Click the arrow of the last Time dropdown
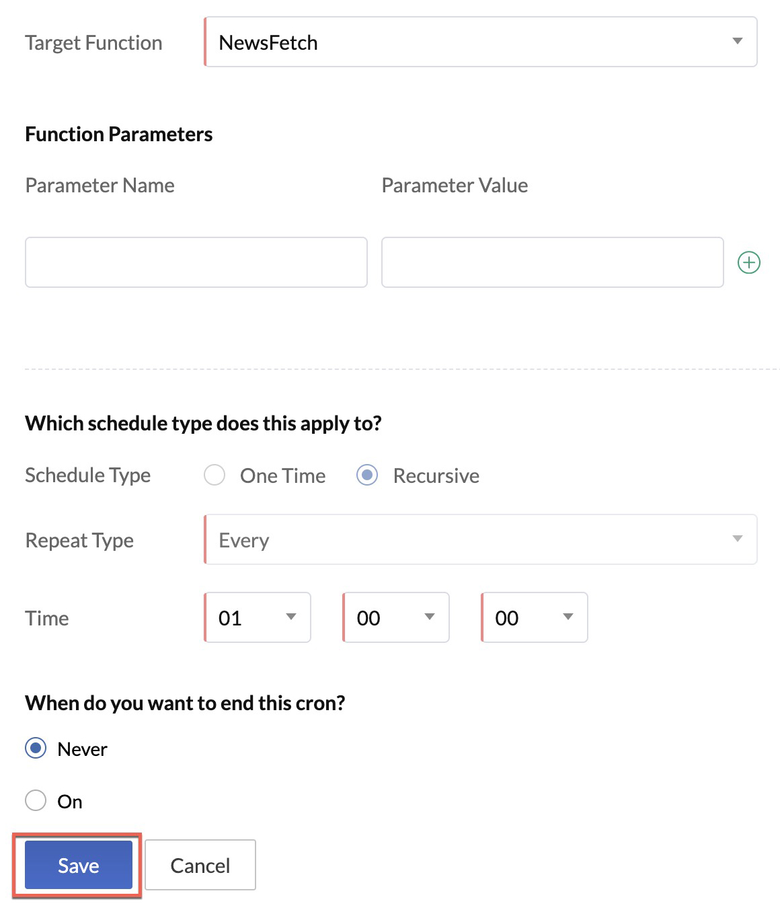The height and width of the screenshot is (922, 780). point(568,617)
